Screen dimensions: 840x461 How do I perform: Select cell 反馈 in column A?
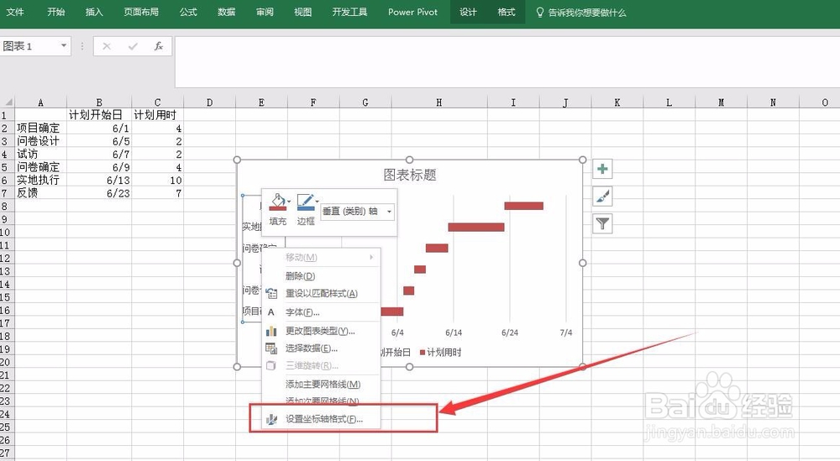pos(40,193)
